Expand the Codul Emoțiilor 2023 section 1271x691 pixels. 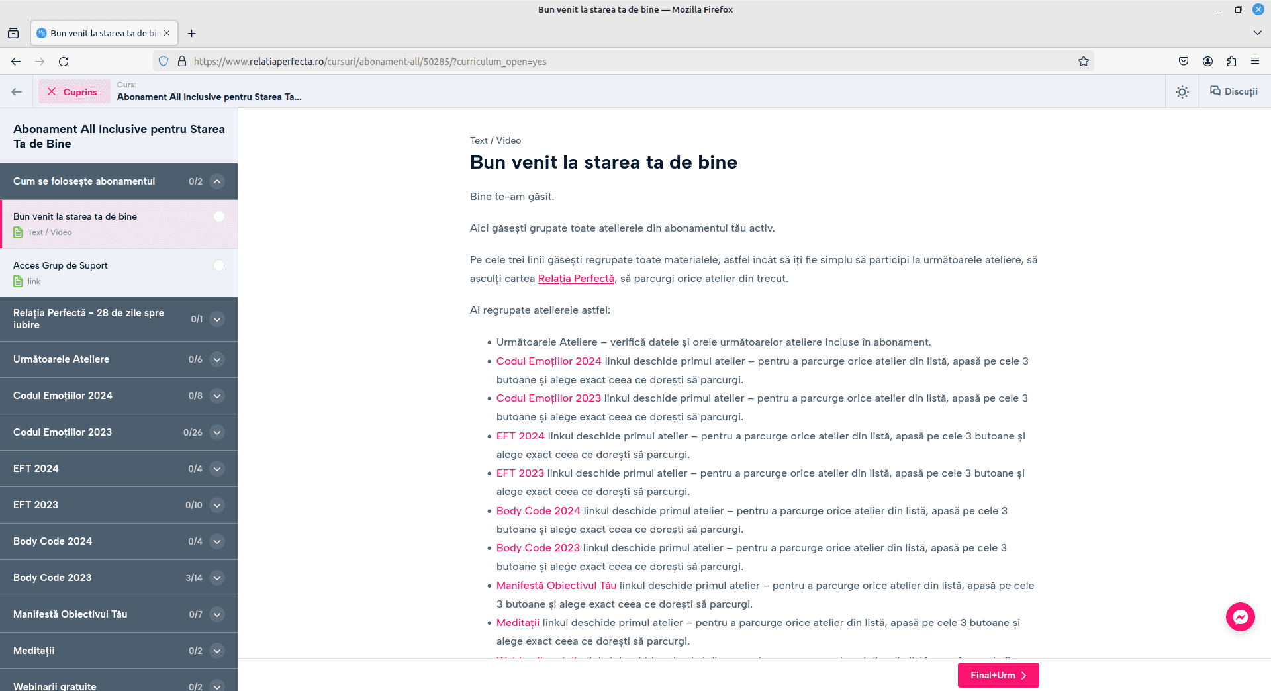pyautogui.click(x=217, y=432)
